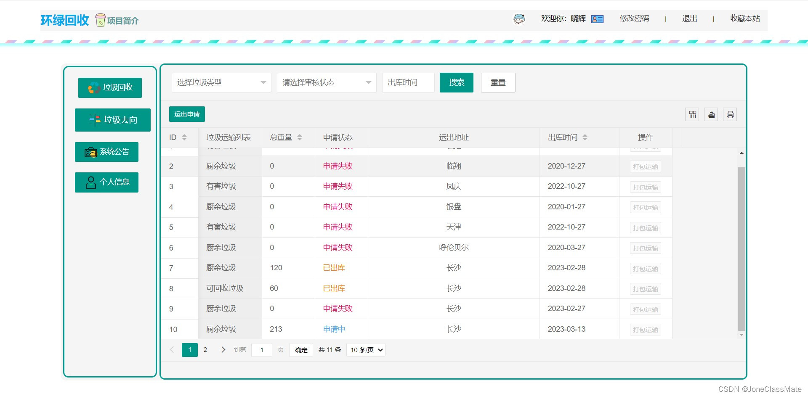
Task: Click 已出库 status in row 8
Action: click(334, 288)
